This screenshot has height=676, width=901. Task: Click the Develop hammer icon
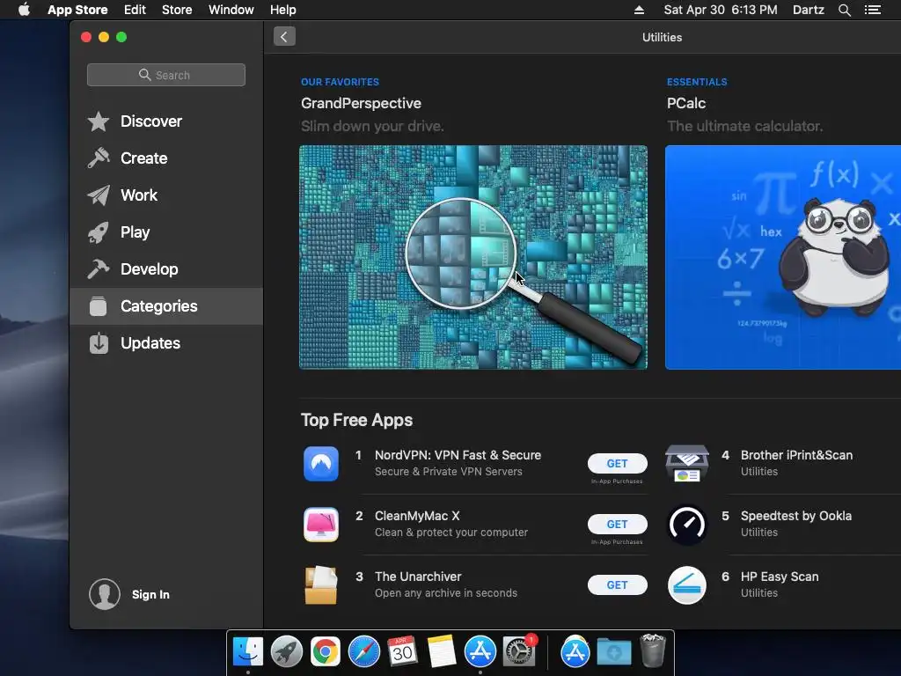(99, 269)
